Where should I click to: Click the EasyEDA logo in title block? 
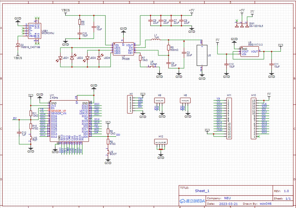[192, 201]
